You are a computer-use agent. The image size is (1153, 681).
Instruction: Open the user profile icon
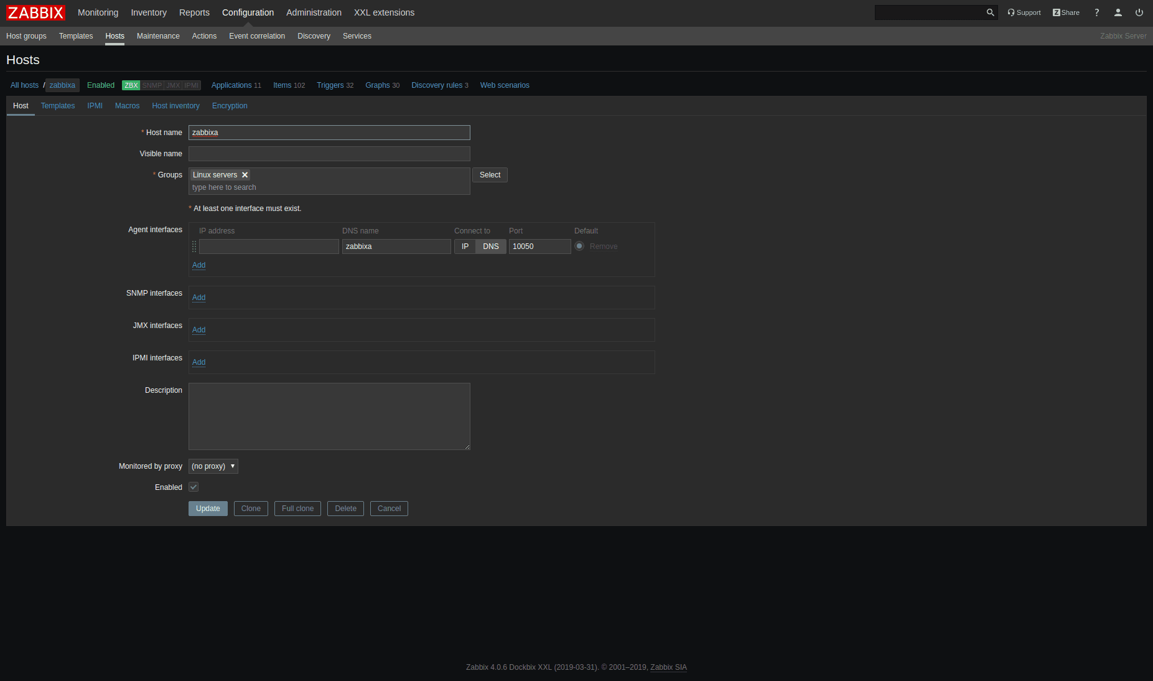click(x=1118, y=12)
